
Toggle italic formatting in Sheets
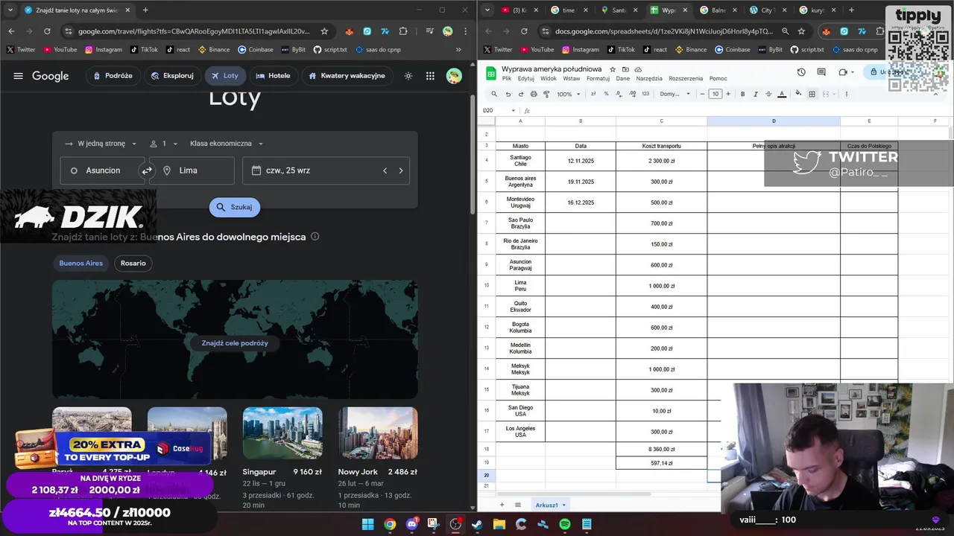tap(756, 94)
